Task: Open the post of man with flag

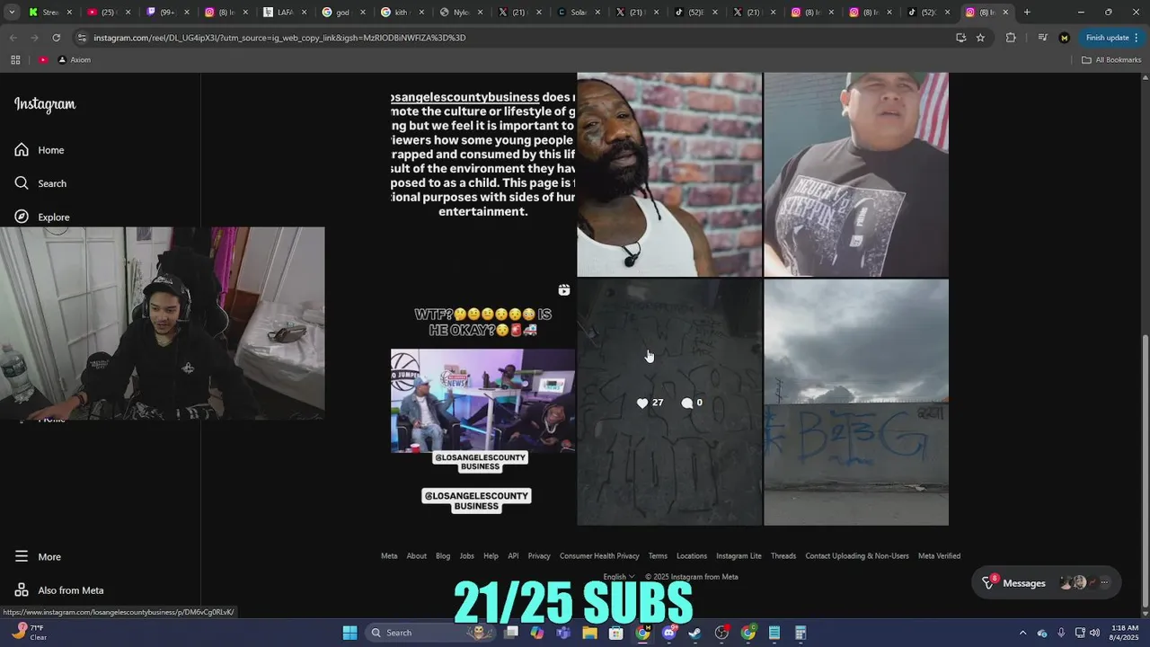Action: click(856, 174)
